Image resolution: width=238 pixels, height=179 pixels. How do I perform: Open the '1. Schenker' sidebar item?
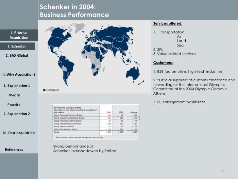point(17,46)
